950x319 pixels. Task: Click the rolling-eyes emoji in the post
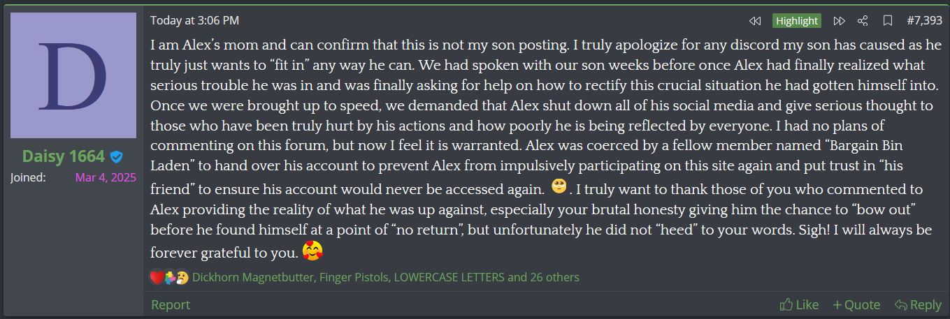click(558, 187)
